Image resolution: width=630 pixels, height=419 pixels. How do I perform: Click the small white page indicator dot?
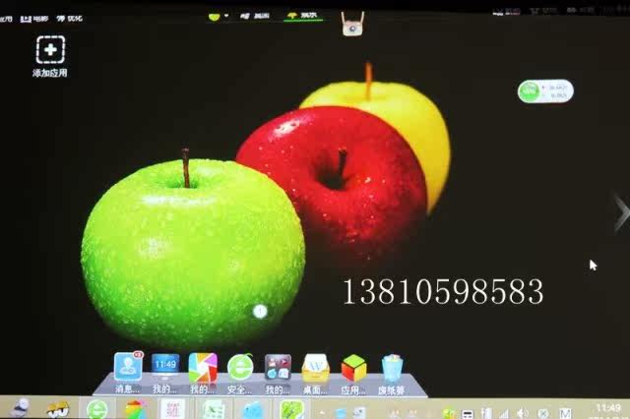click(x=260, y=311)
